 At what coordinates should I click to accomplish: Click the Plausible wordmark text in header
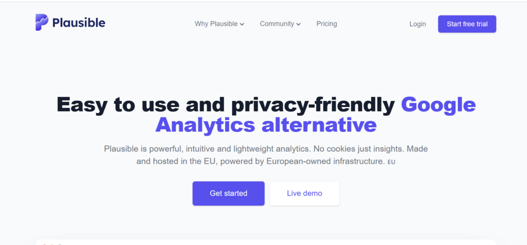tap(79, 23)
